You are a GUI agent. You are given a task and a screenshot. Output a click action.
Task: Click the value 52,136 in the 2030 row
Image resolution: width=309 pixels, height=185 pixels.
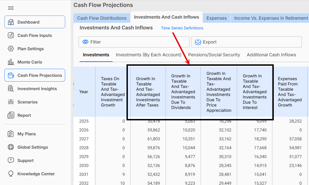pos(154,166)
